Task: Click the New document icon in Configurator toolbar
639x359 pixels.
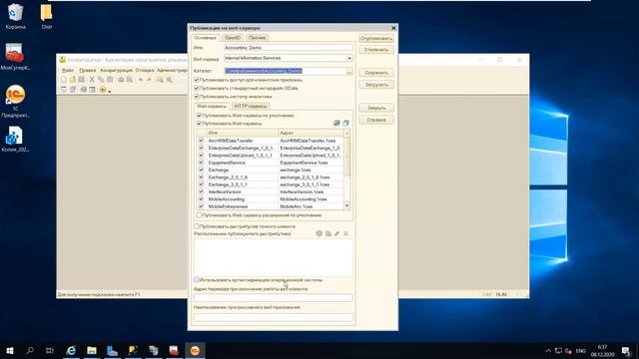Action: (x=64, y=80)
